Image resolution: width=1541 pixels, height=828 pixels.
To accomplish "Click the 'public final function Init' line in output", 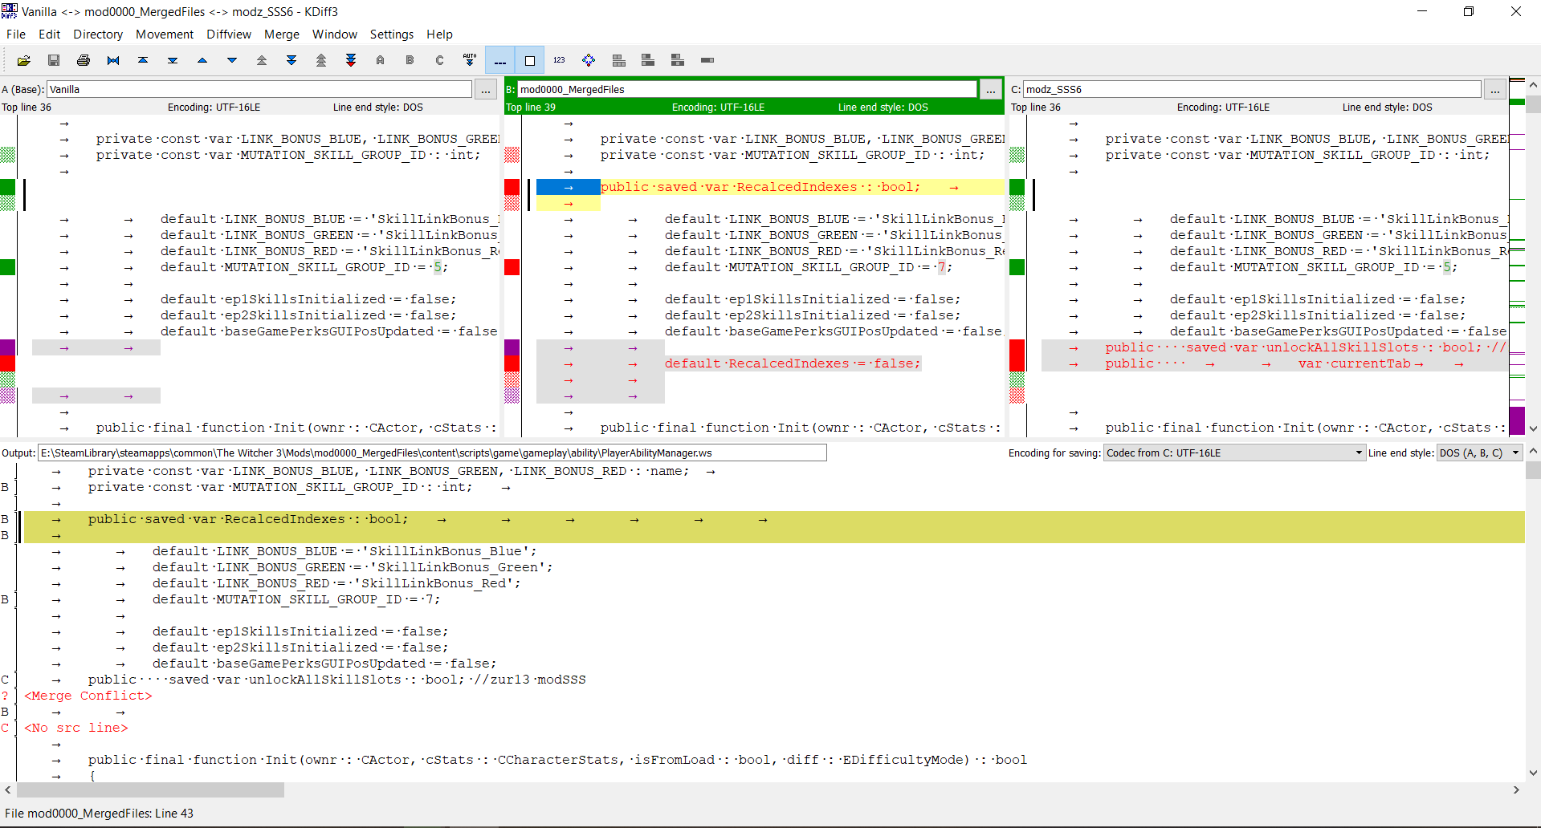I will [x=557, y=760].
